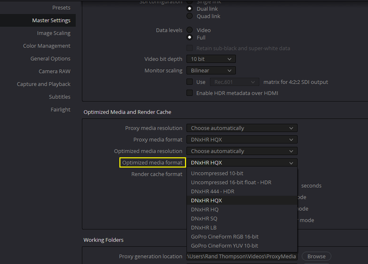The image size is (368, 264).
Task: Click the Proxy generation location path field
Action: [242, 256]
